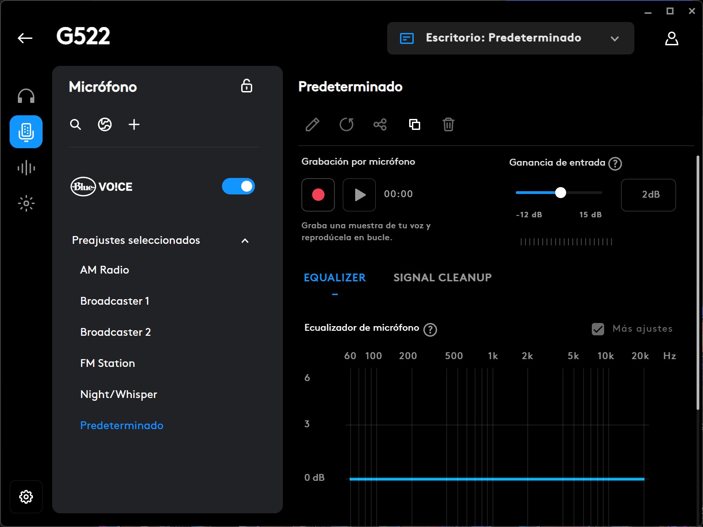Start microphone recording with red button

[318, 195]
